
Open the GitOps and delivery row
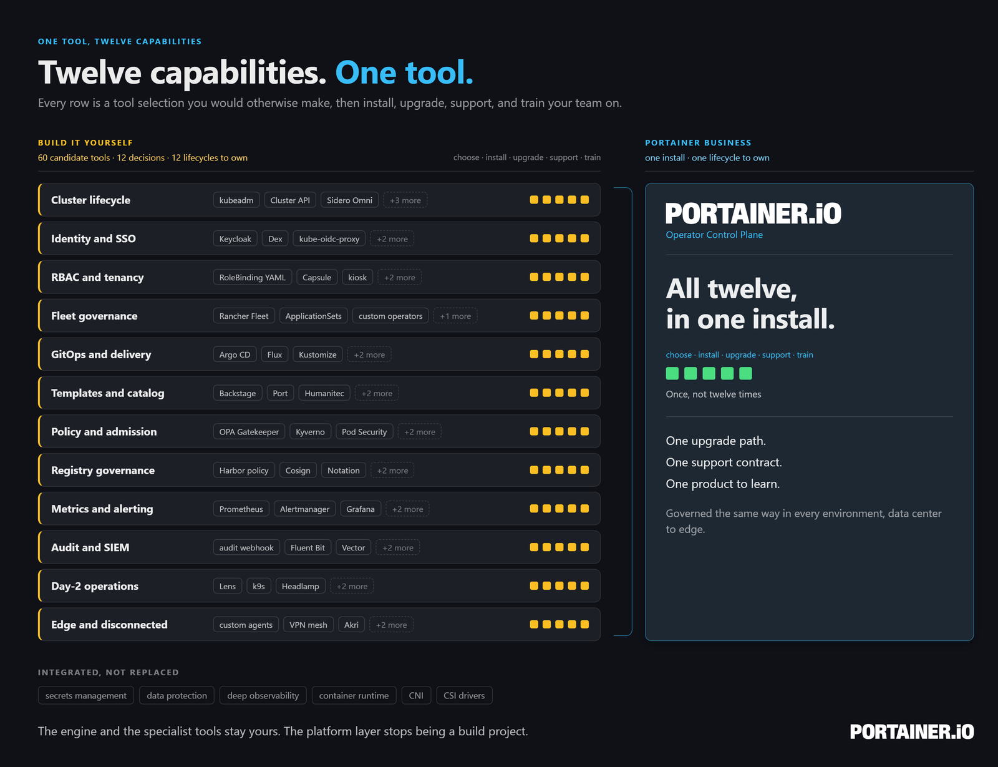click(319, 354)
